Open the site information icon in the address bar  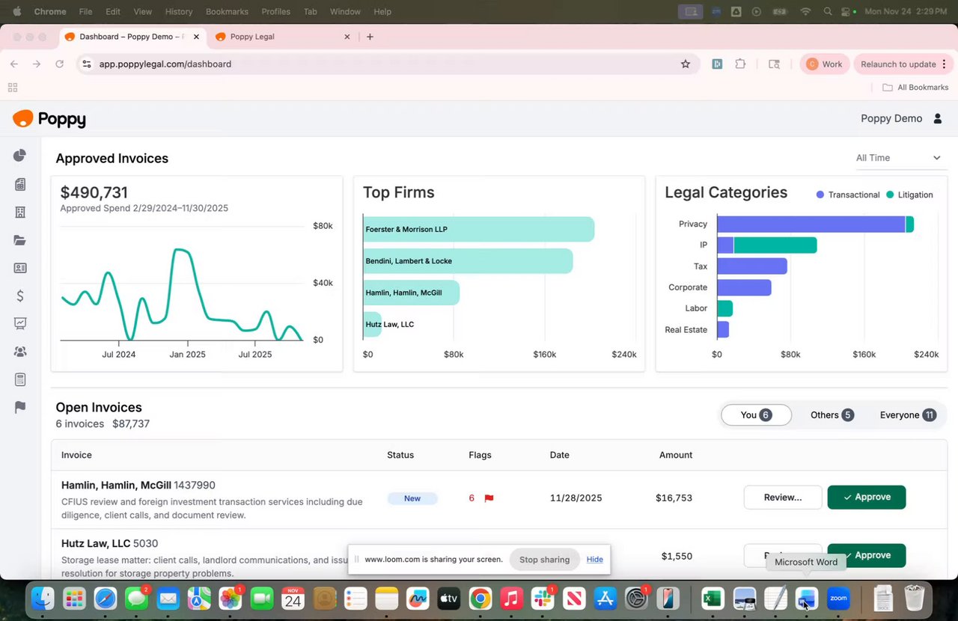pyautogui.click(x=87, y=64)
